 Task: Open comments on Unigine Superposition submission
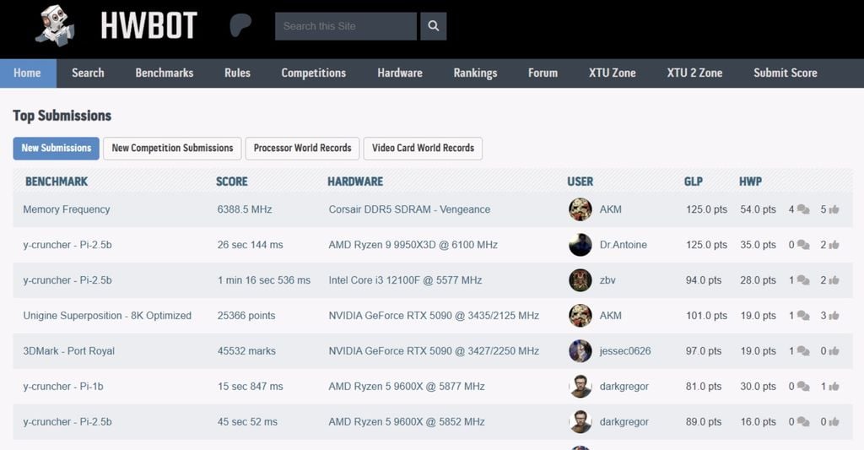[x=803, y=316]
